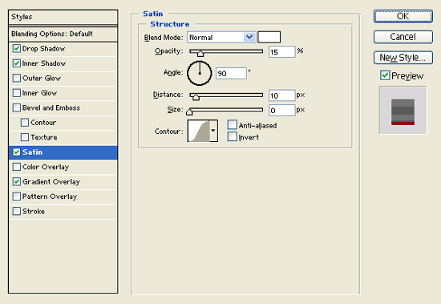Viewport: 441px width, 304px height.
Task: Enable the Inner Glow checkbox
Action: [x=17, y=93]
